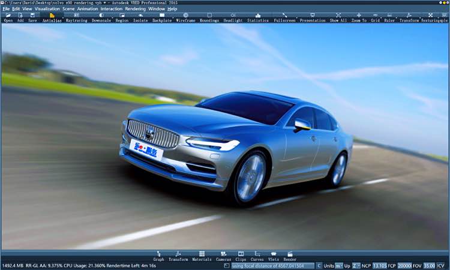Click the focal distance message field
450x270 pixels.
pyautogui.click(x=272, y=266)
